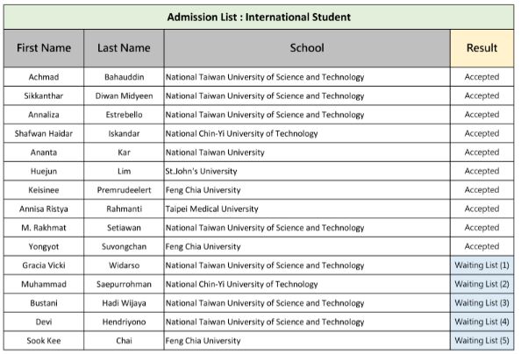The height and width of the screenshot is (354, 521).
Task: Click the St.John's University cell
Action: coord(307,172)
